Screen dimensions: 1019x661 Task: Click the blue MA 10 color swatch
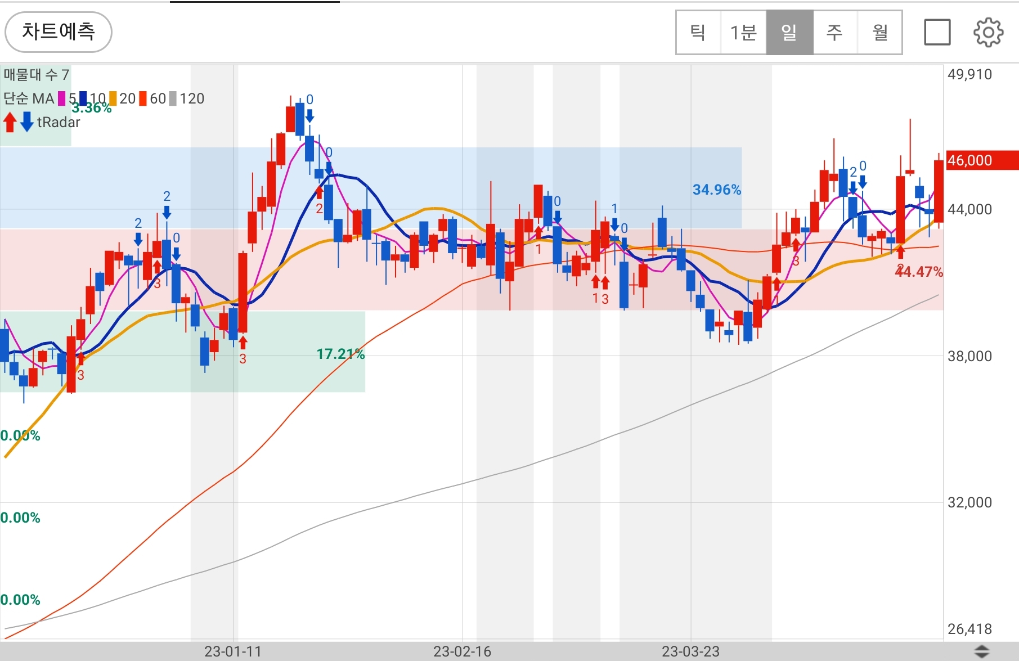[83, 99]
